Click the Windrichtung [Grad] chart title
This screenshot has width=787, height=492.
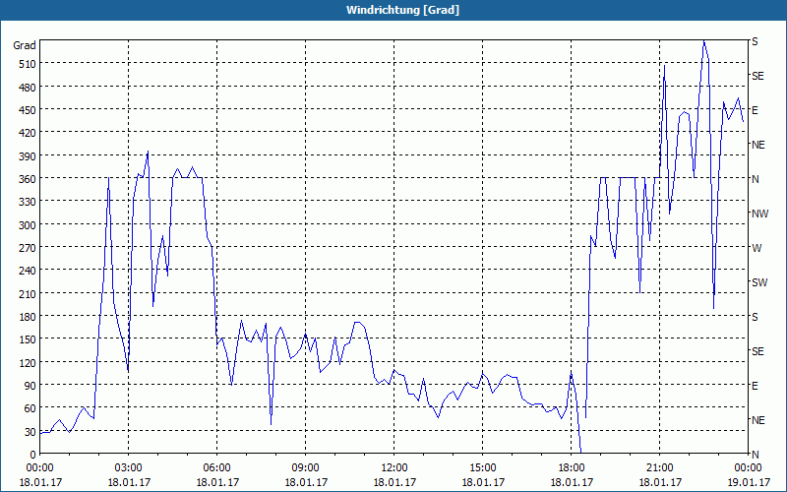point(393,10)
